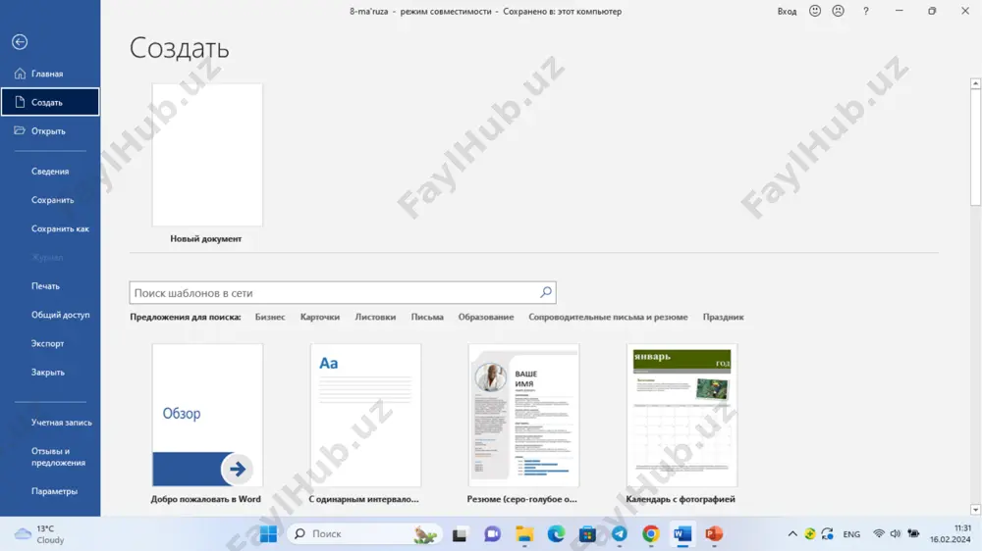Select the Листовки search suggestion
982x551 pixels.
pos(375,317)
